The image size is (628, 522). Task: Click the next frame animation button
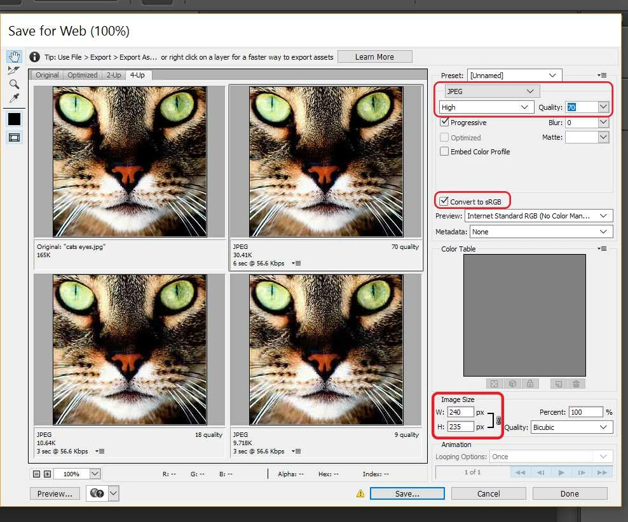[582, 472]
